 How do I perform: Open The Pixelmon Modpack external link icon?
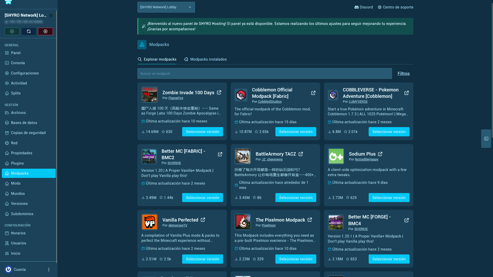310,220
